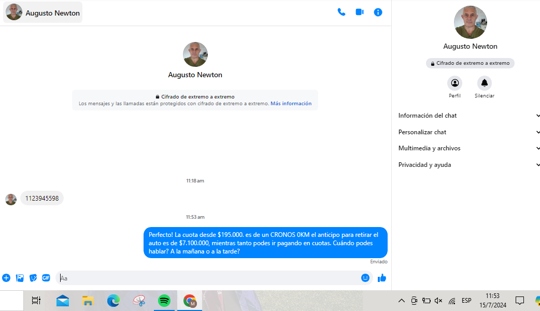Expand Información del chat section
The width and height of the screenshot is (540, 311).
469,116
